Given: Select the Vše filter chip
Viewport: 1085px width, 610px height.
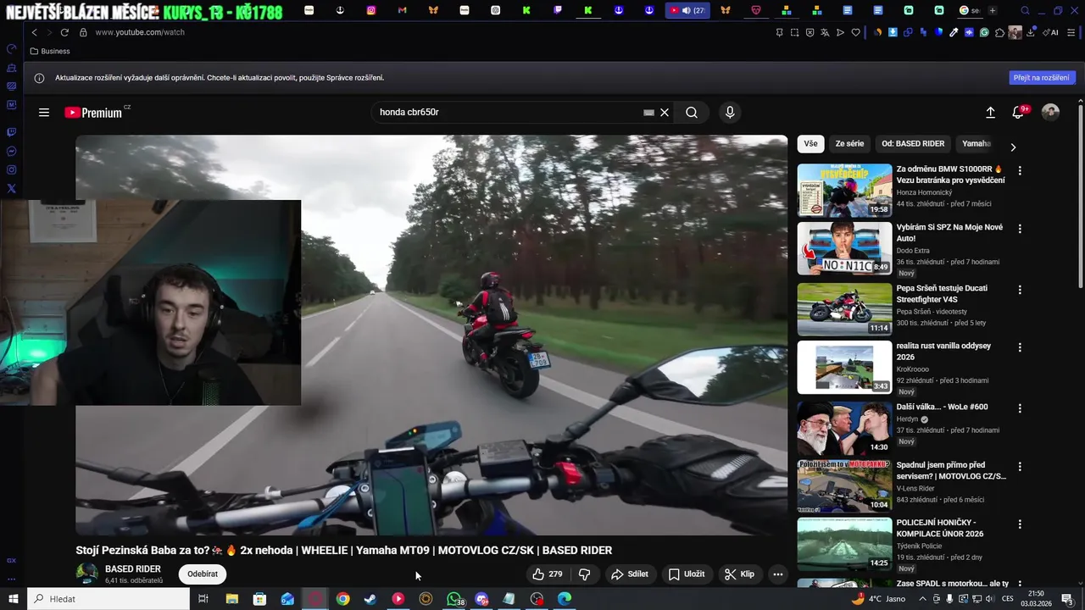Looking at the screenshot, I should coord(811,143).
